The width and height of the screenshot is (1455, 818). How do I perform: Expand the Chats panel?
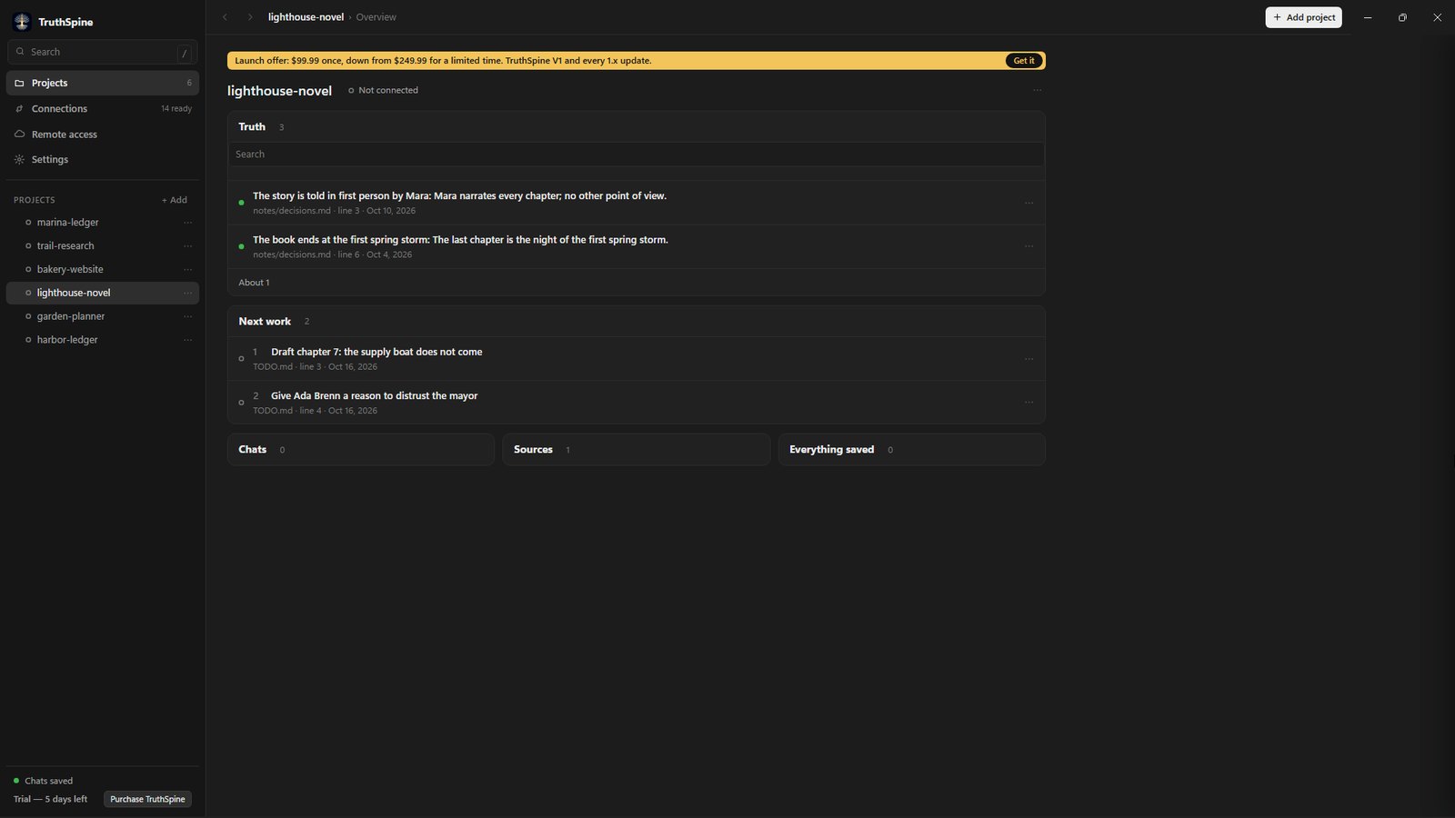pyautogui.click(x=361, y=450)
